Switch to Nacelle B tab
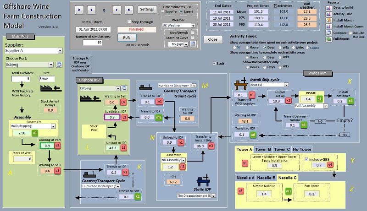Screen dimensions: 367x211 click(x=266, y=178)
